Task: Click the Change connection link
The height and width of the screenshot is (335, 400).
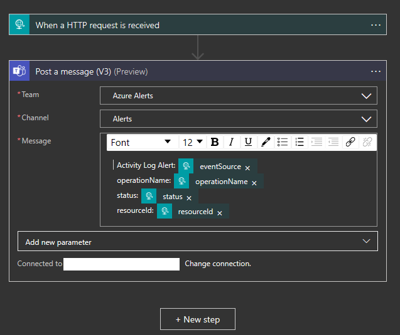Action: point(218,264)
